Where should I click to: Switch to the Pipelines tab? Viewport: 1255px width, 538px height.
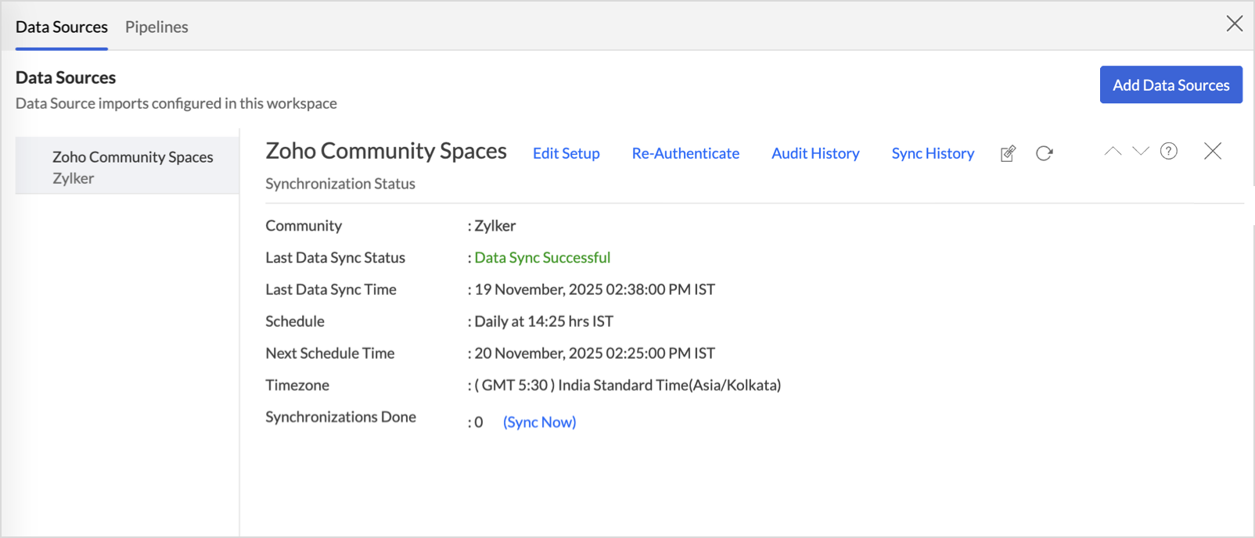tap(156, 27)
